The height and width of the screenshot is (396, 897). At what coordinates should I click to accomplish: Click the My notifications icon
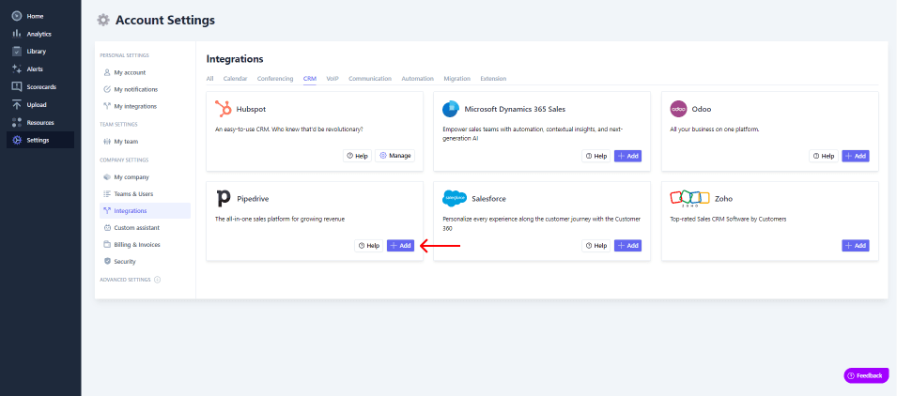coord(107,90)
